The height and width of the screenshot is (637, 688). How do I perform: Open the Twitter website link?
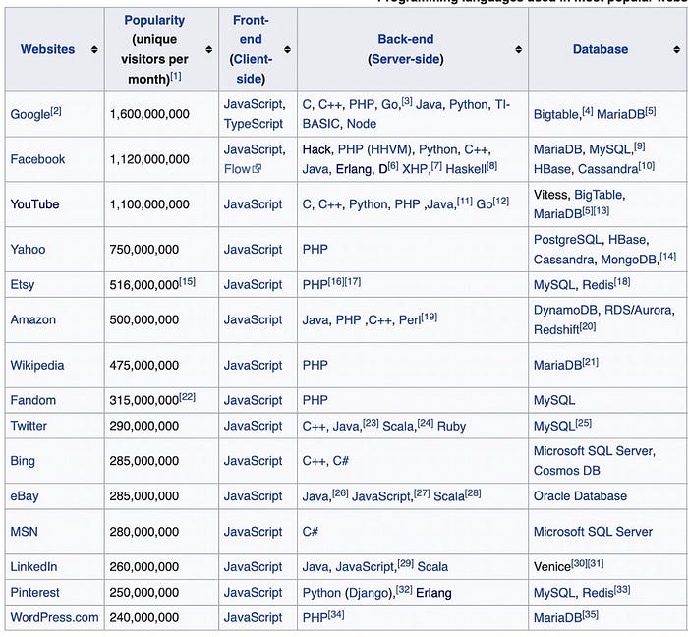[29, 426]
